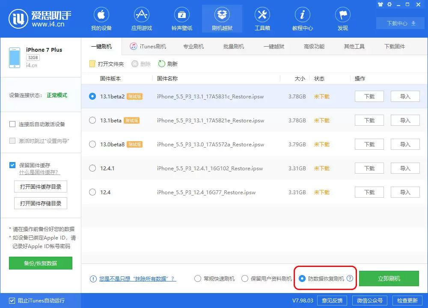Click the iPhone 7 Plus device image
The image size is (428, 308).
[15, 58]
